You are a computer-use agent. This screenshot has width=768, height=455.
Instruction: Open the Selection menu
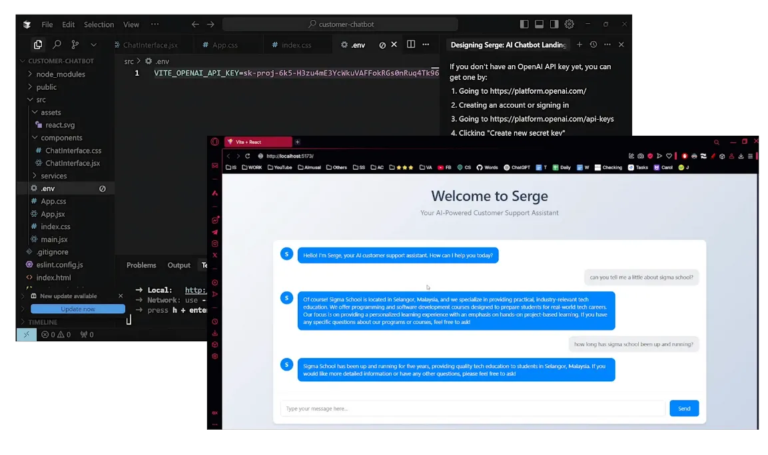[x=99, y=25]
